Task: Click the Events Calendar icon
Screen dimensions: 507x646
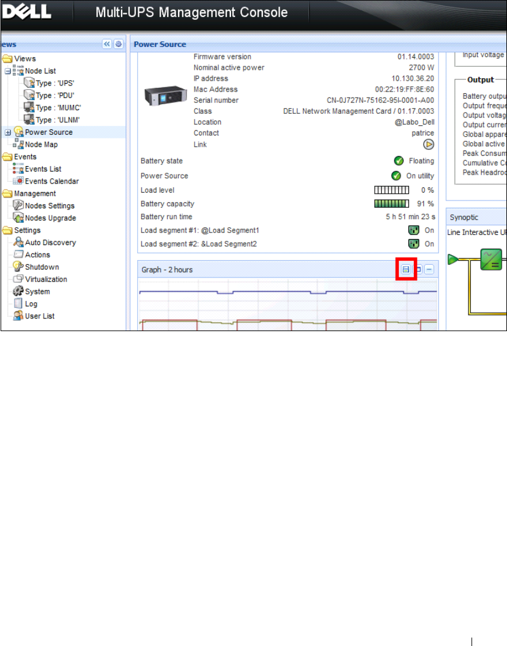Action: pyautogui.click(x=18, y=181)
